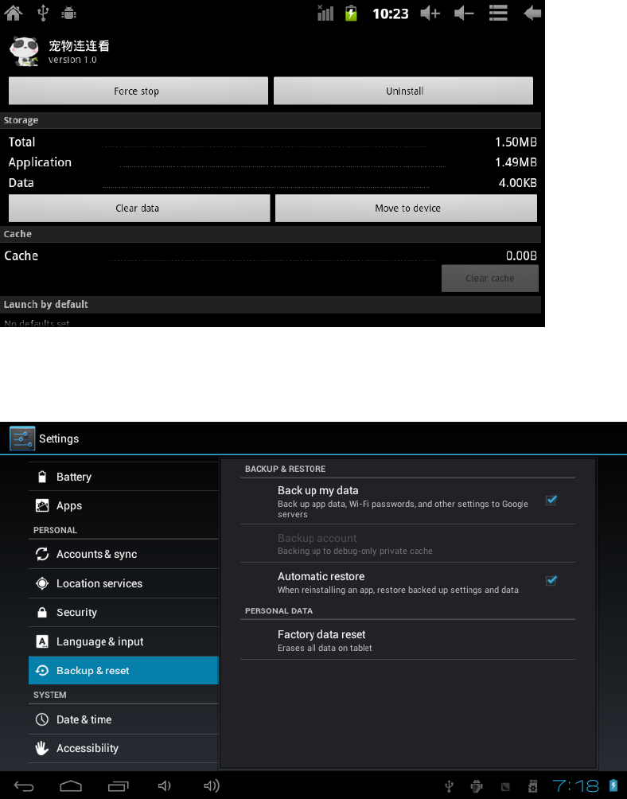This screenshot has width=627, height=799.
Task: Tap the bottom bar volume up speaker
Action: 212,785
